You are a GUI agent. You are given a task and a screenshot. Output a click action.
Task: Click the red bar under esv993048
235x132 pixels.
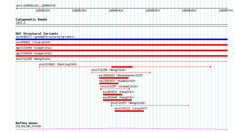click(x=117, y=100)
